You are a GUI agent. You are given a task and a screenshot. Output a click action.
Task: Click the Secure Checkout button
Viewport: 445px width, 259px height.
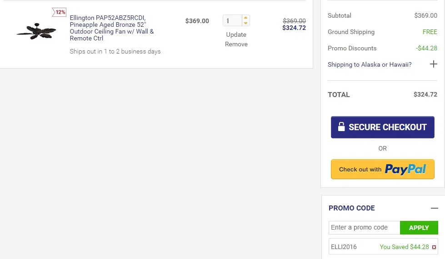[383, 127]
